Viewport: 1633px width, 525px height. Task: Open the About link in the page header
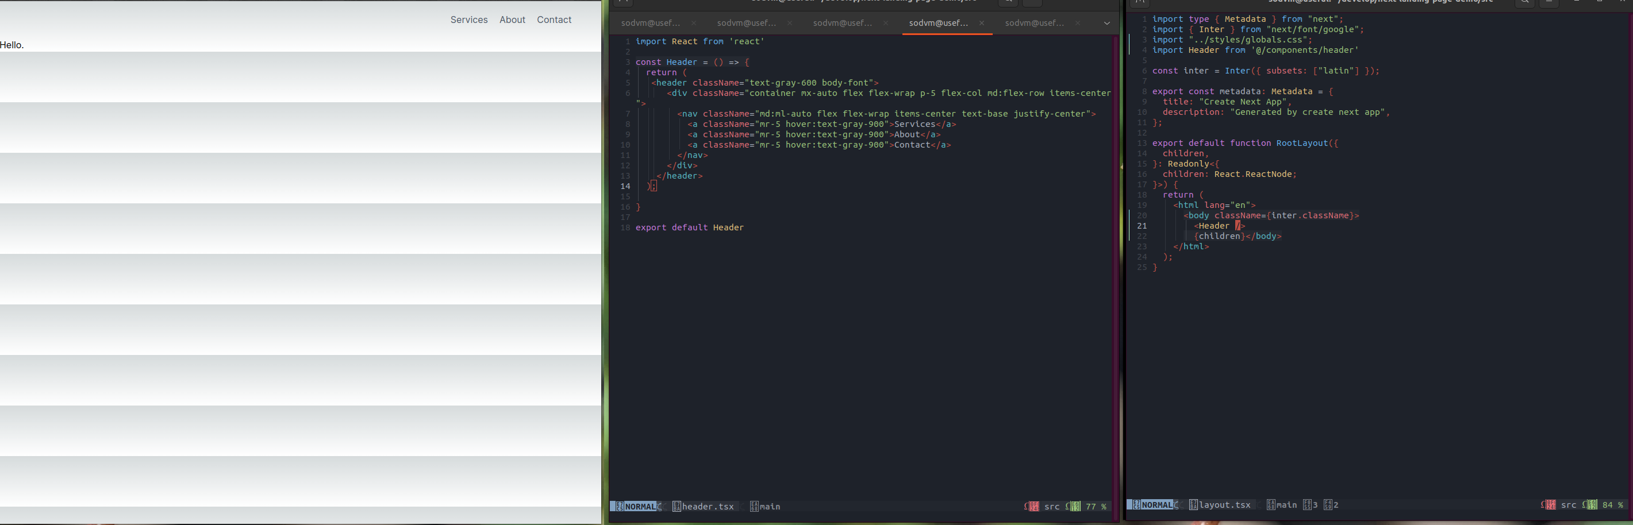[x=512, y=20]
